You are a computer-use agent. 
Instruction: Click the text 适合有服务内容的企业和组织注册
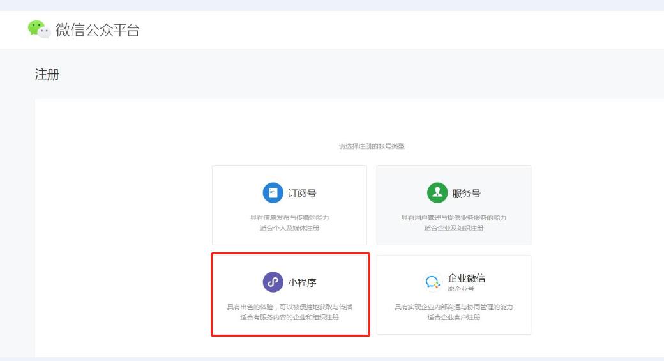click(289, 318)
